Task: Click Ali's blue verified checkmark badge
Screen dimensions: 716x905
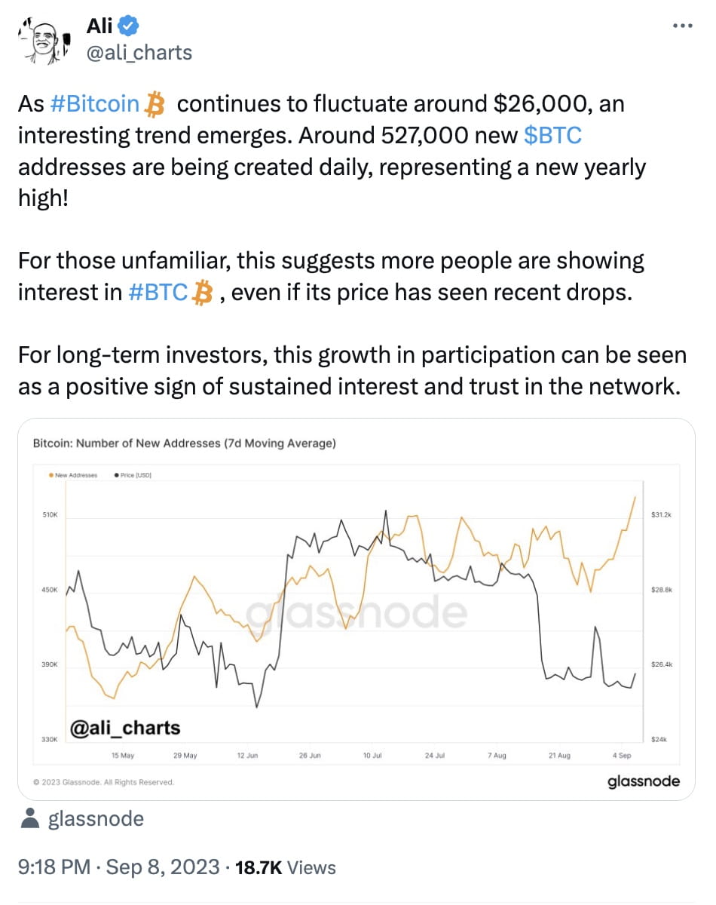Action: 129,25
